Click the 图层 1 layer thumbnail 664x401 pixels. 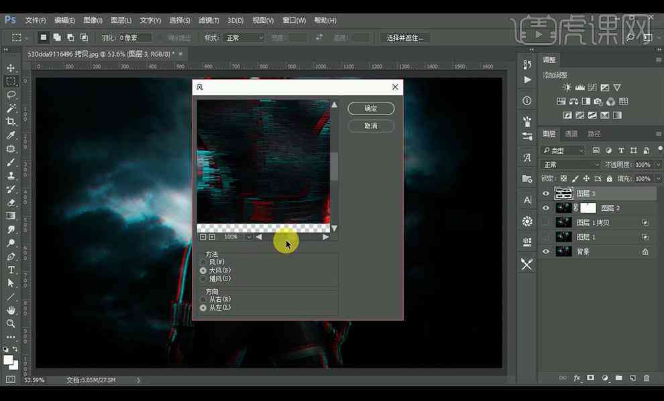tap(563, 237)
